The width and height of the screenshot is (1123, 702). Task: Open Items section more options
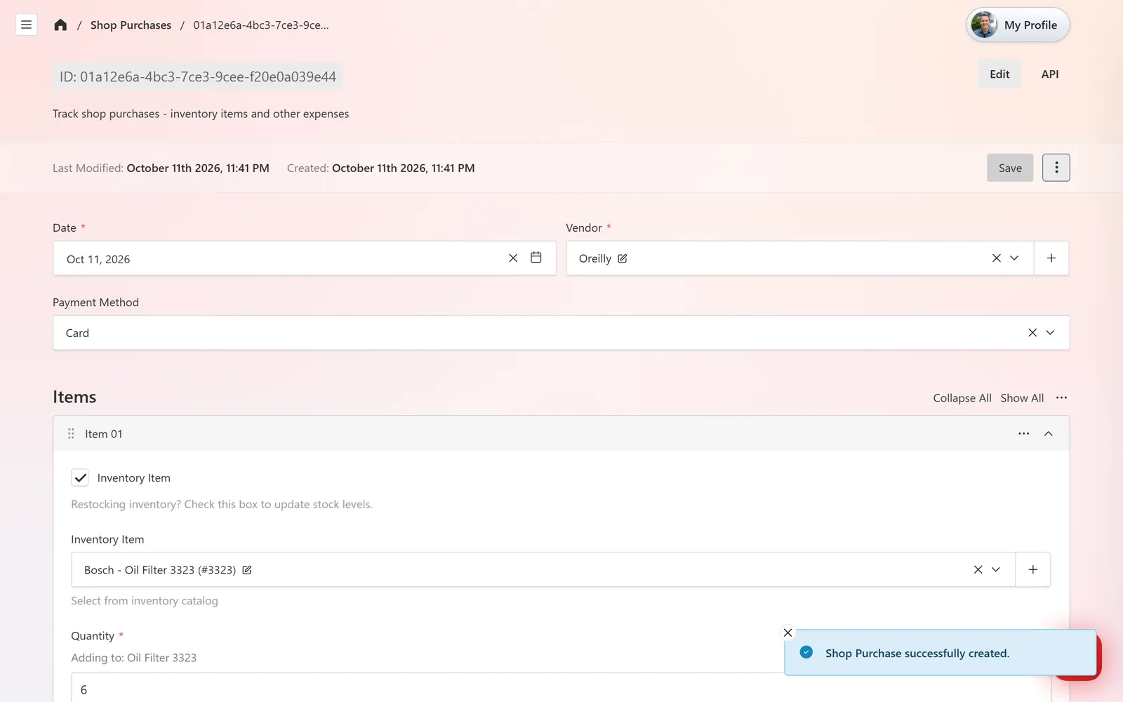1062,397
